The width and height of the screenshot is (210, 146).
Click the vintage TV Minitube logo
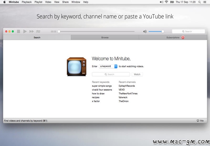click(77, 66)
